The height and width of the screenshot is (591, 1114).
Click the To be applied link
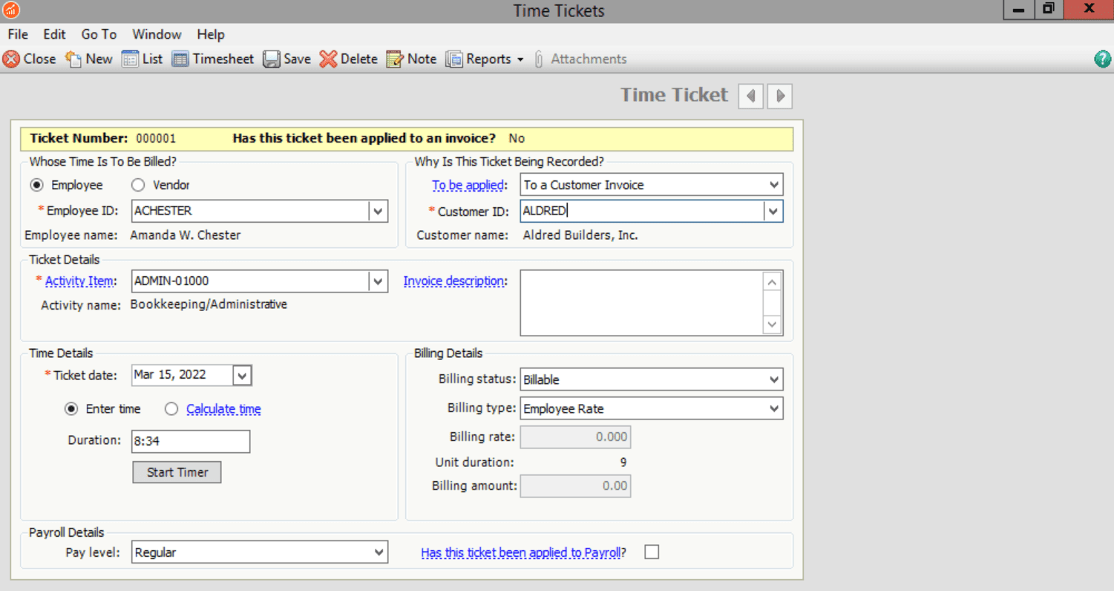[x=468, y=184]
